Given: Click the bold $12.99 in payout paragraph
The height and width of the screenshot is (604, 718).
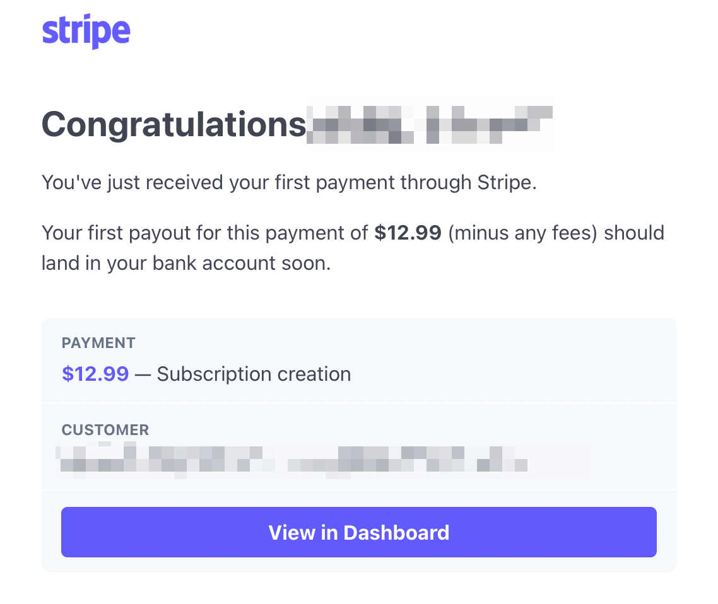Looking at the screenshot, I should tap(408, 233).
